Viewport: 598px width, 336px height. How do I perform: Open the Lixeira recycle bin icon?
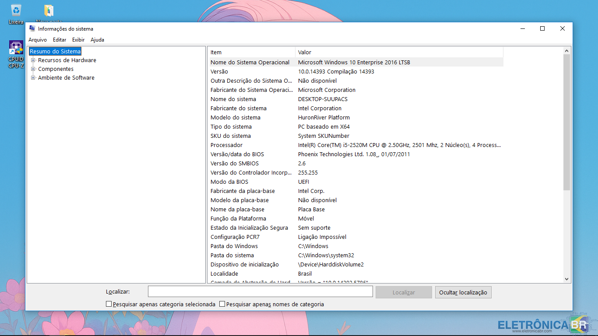(x=16, y=10)
